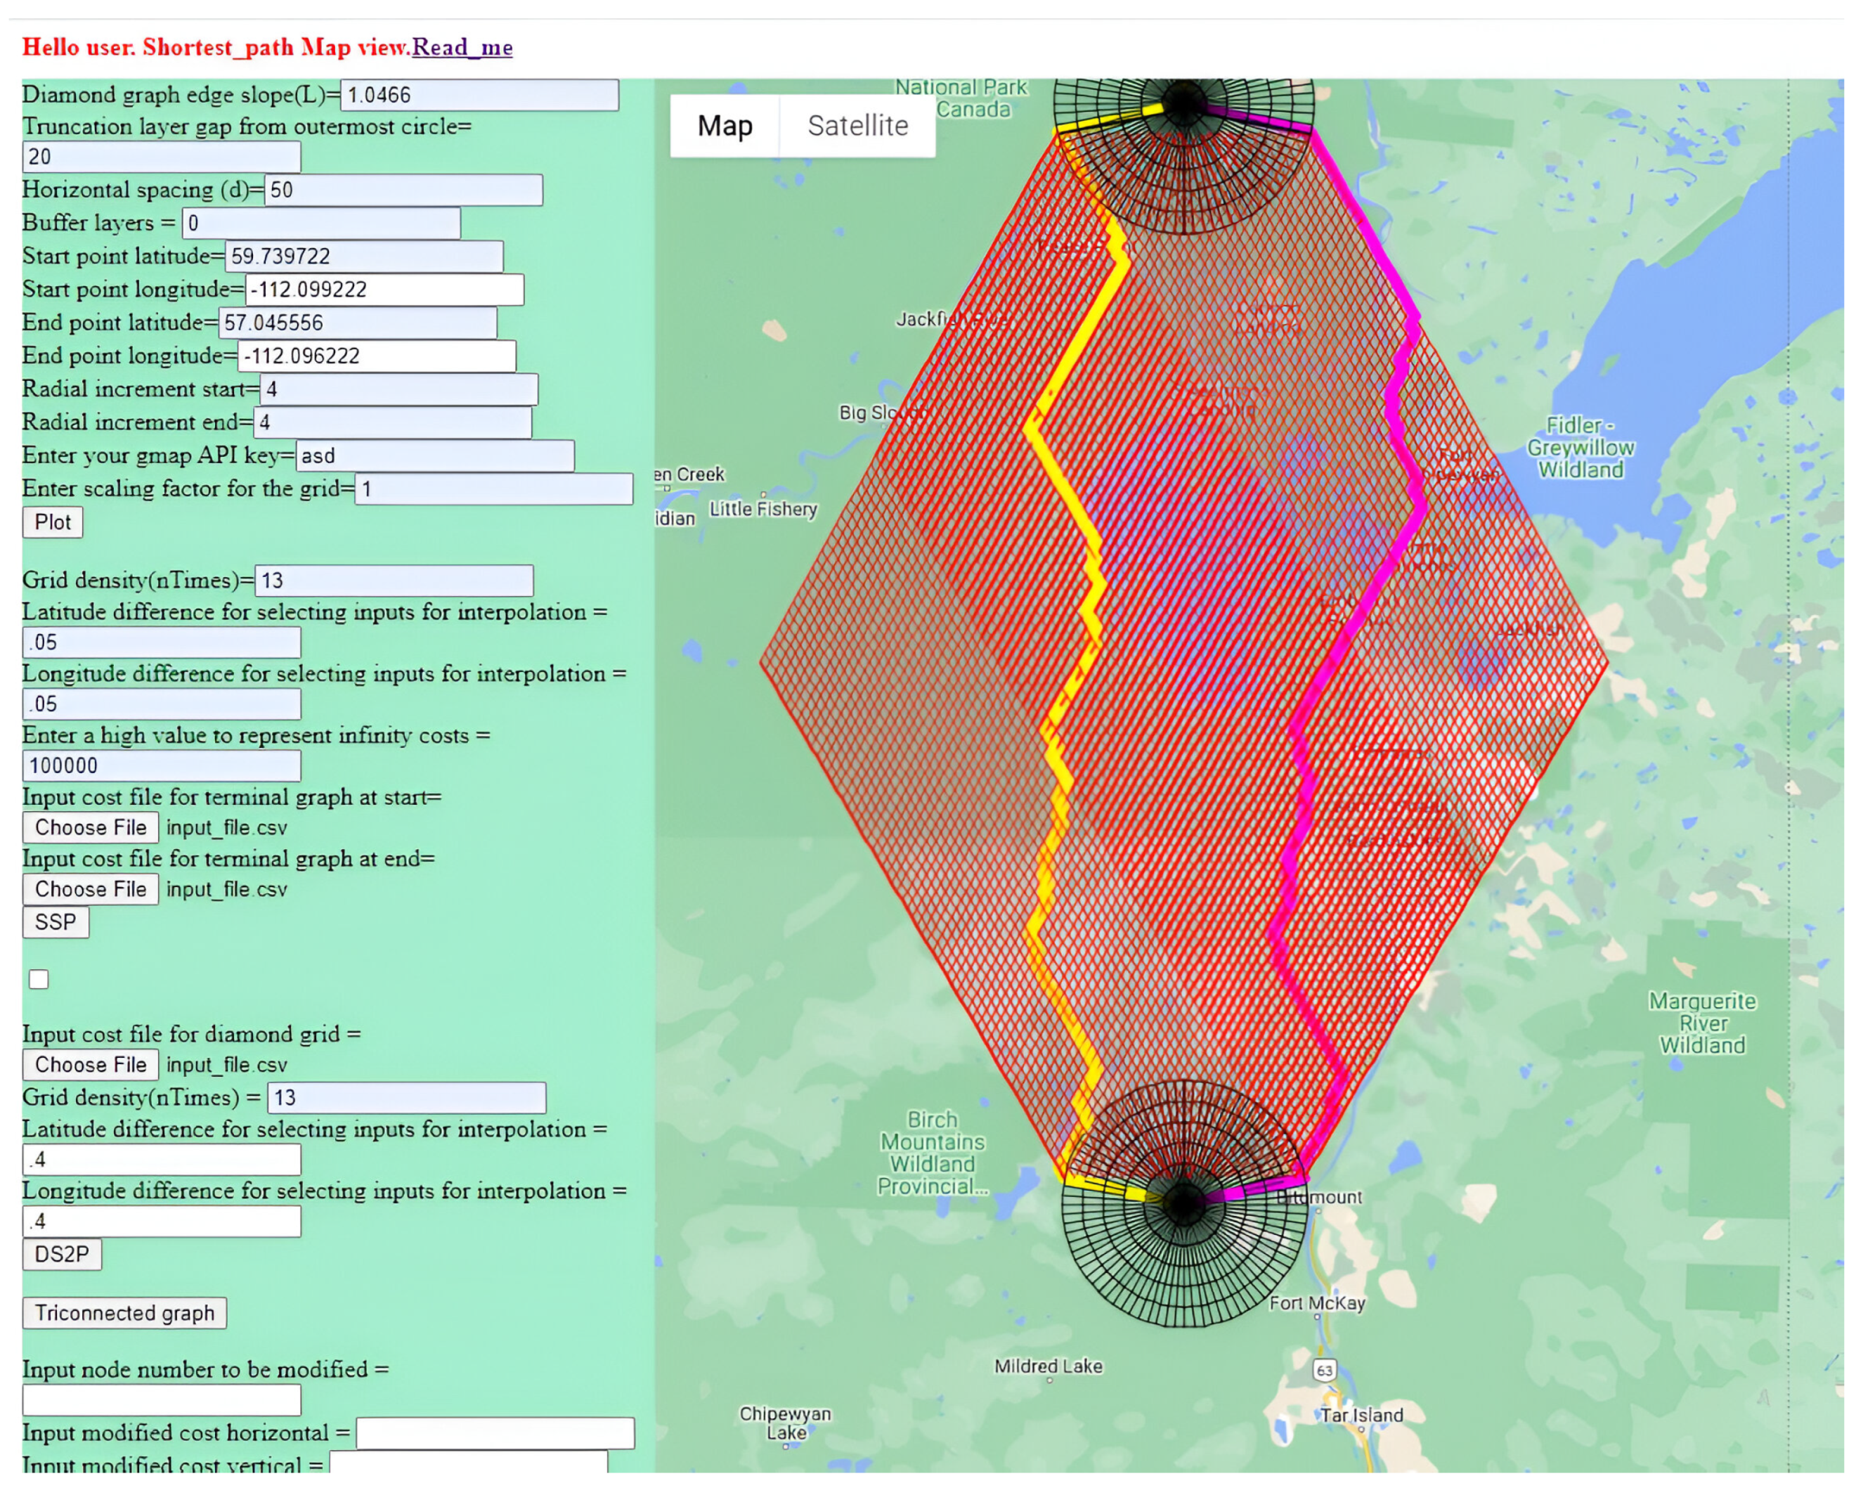Focus the Diamond graph edge slope field
1863x1495 pixels.
point(479,95)
